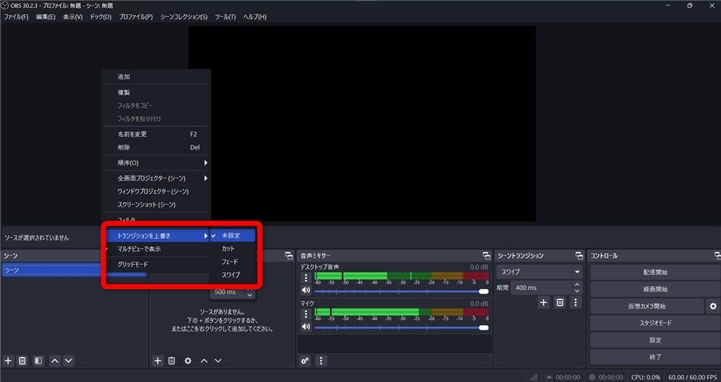Click 配信開始 button
Viewport: 721px width, 382px height.
coord(655,272)
